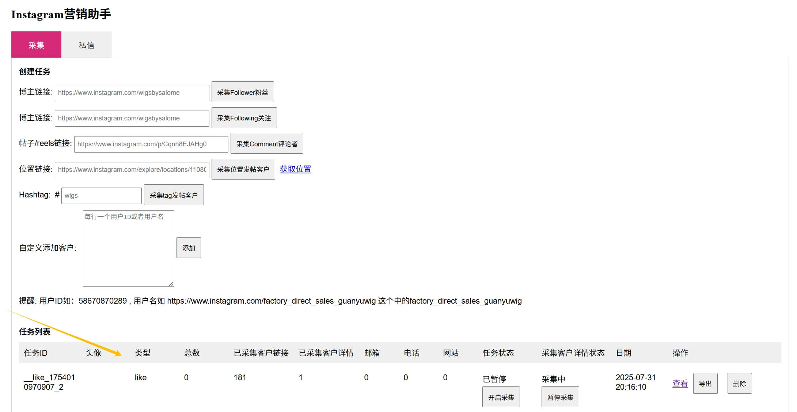Focus the custom customer ID textarea
Viewport: 797px width, 412px height.
click(x=129, y=249)
